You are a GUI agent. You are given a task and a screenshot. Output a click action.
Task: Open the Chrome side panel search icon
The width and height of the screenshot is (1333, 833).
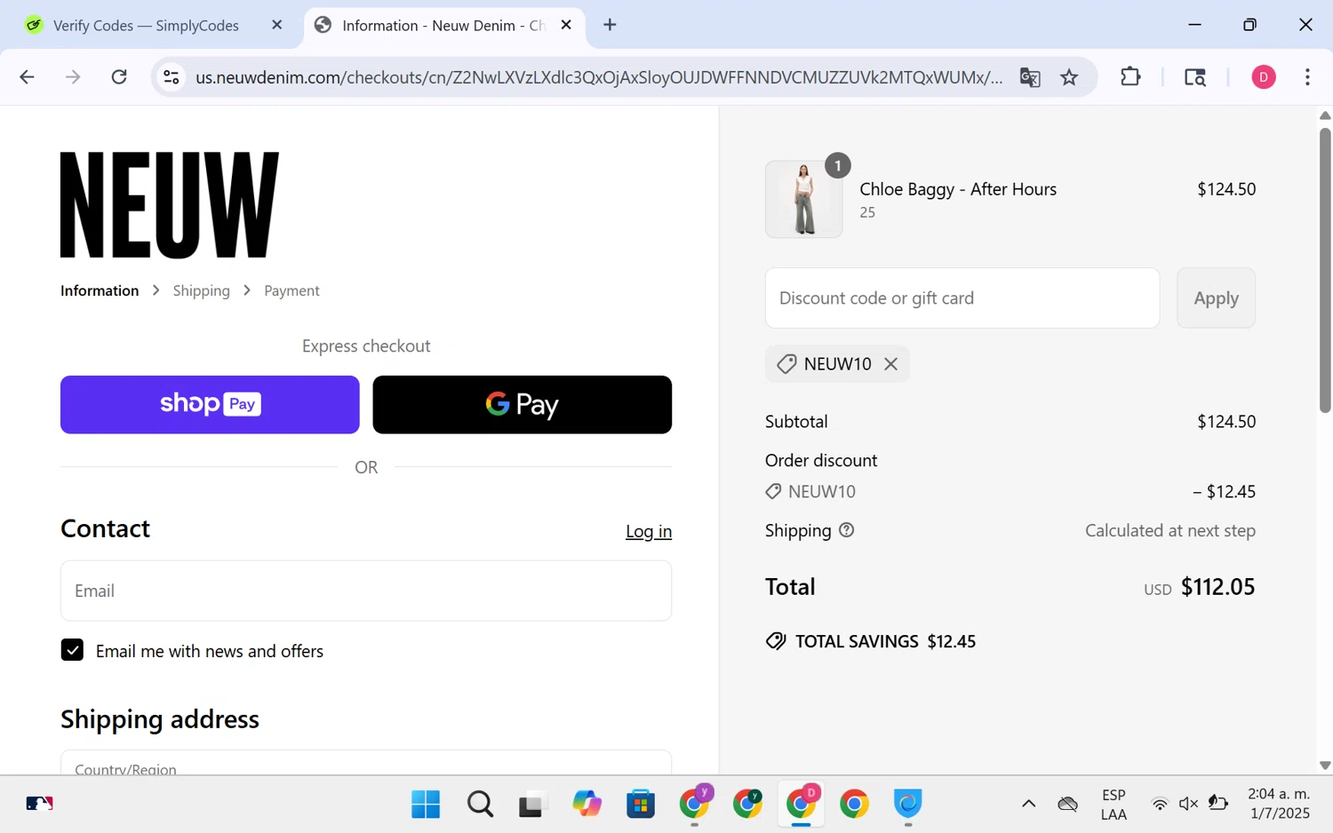pos(1195,77)
